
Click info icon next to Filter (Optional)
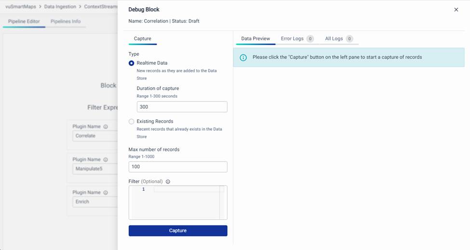pyautogui.click(x=168, y=182)
